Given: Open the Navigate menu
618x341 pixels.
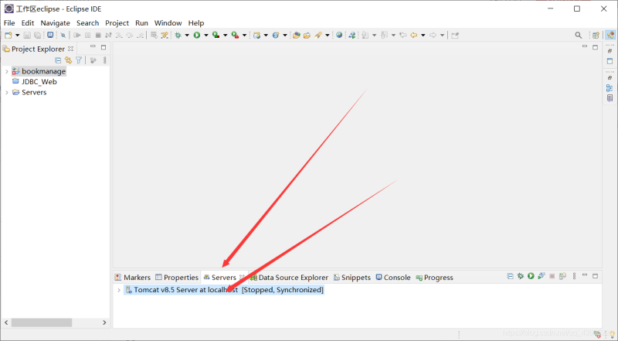Looking at the screenshot, I should [55, 23].
